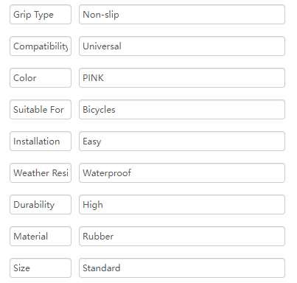Click the Color attribute name field
The width and height of the screenshot is (297, 283).
click(41, 78)
